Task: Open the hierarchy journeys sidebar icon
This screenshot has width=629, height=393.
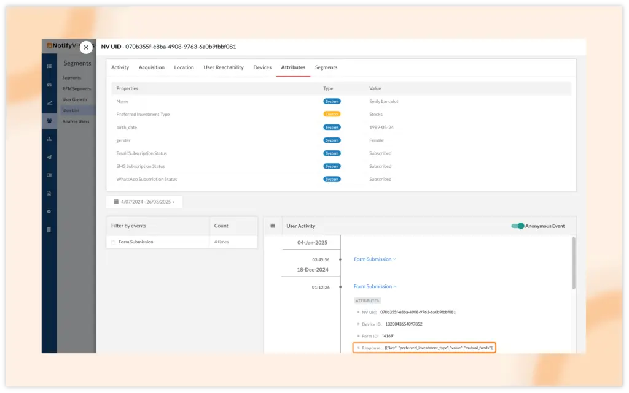Action: pyautogui.click(x=49, y=139)
